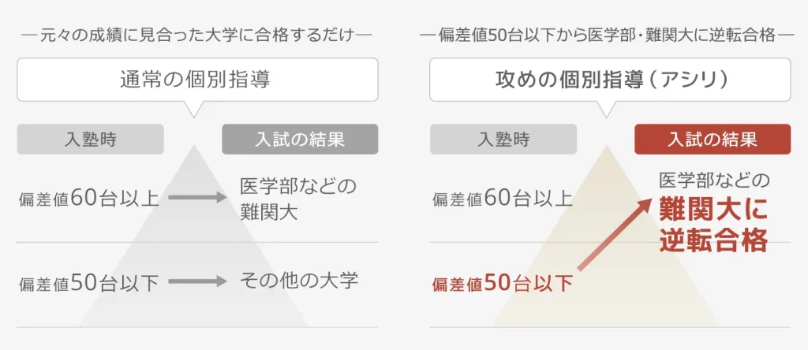Click 医学部などの難関大 text in left diagram
808x350 pixels.
tap(297, 199)
